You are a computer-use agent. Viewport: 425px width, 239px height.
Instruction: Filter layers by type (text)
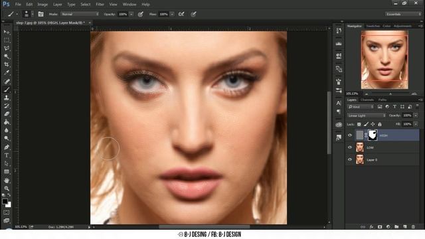pos(394,107)
